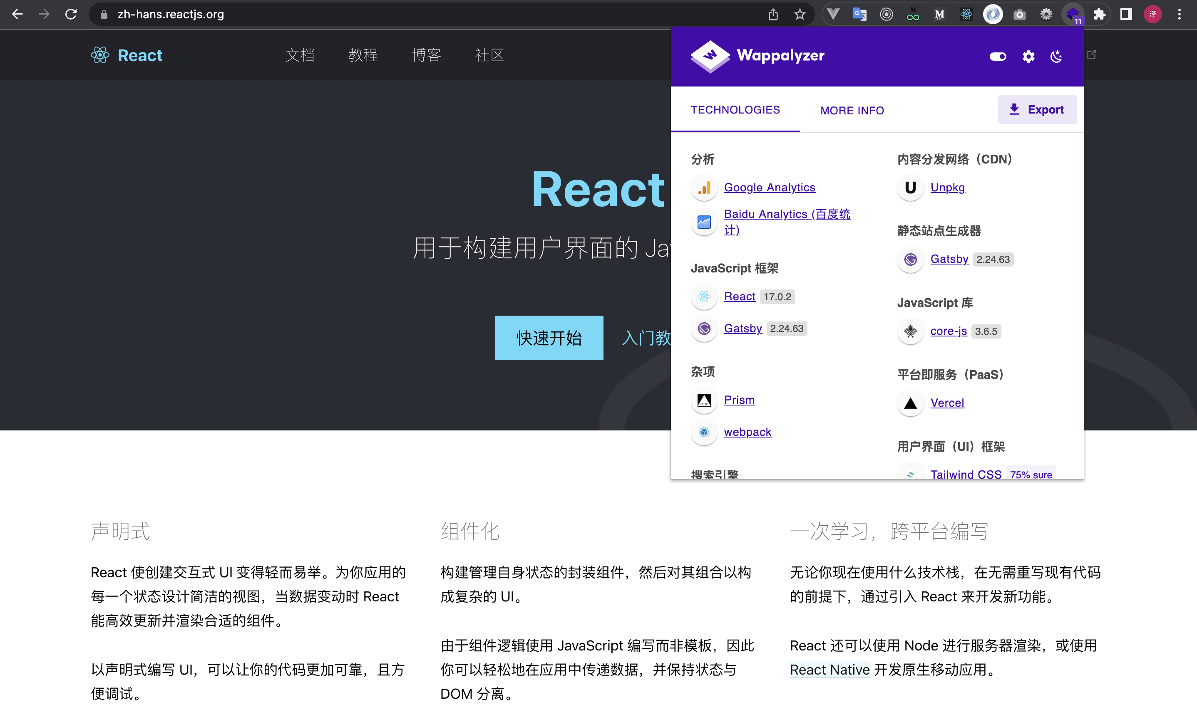Switch to the MORE INFO tab
The width and height of the screenshot is (1197, 712).
(x=852, y=110)
